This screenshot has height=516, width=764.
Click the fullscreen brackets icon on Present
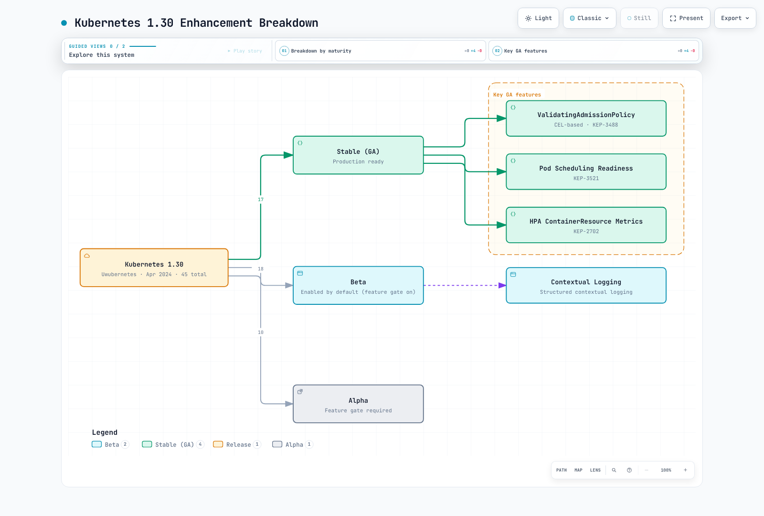tap(673, 18)
